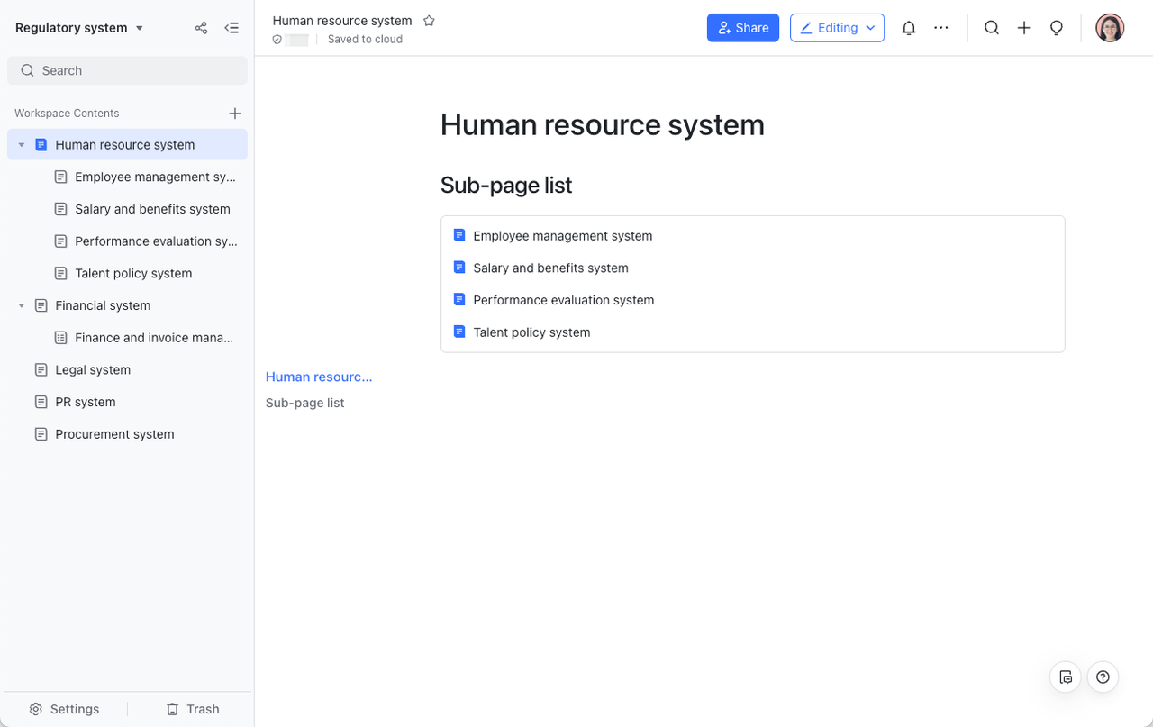Click the workspace share icon in sidebar
The width and height of the screenshot is (1153, 727).
[201, 28]
